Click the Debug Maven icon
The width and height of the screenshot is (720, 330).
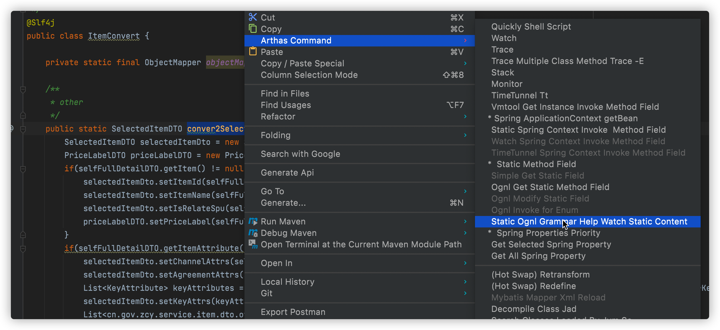(x=253, y=233)
